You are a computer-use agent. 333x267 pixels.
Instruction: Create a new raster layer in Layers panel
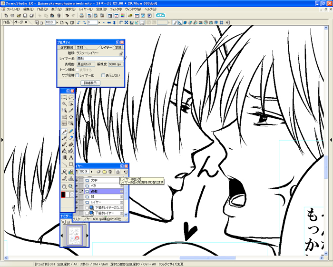point(98,172)
